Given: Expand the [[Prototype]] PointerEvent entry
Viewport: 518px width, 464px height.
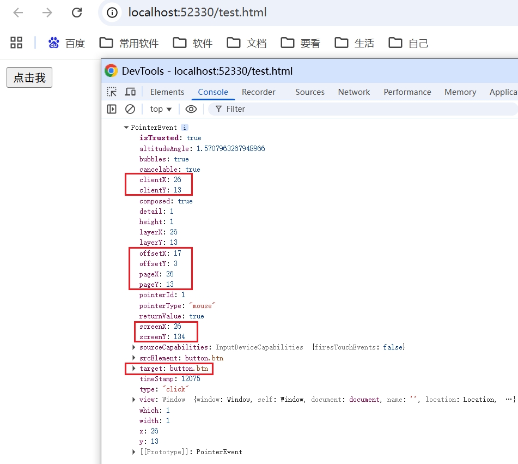Looking at the screenshot, I should [x=133, y=452].
